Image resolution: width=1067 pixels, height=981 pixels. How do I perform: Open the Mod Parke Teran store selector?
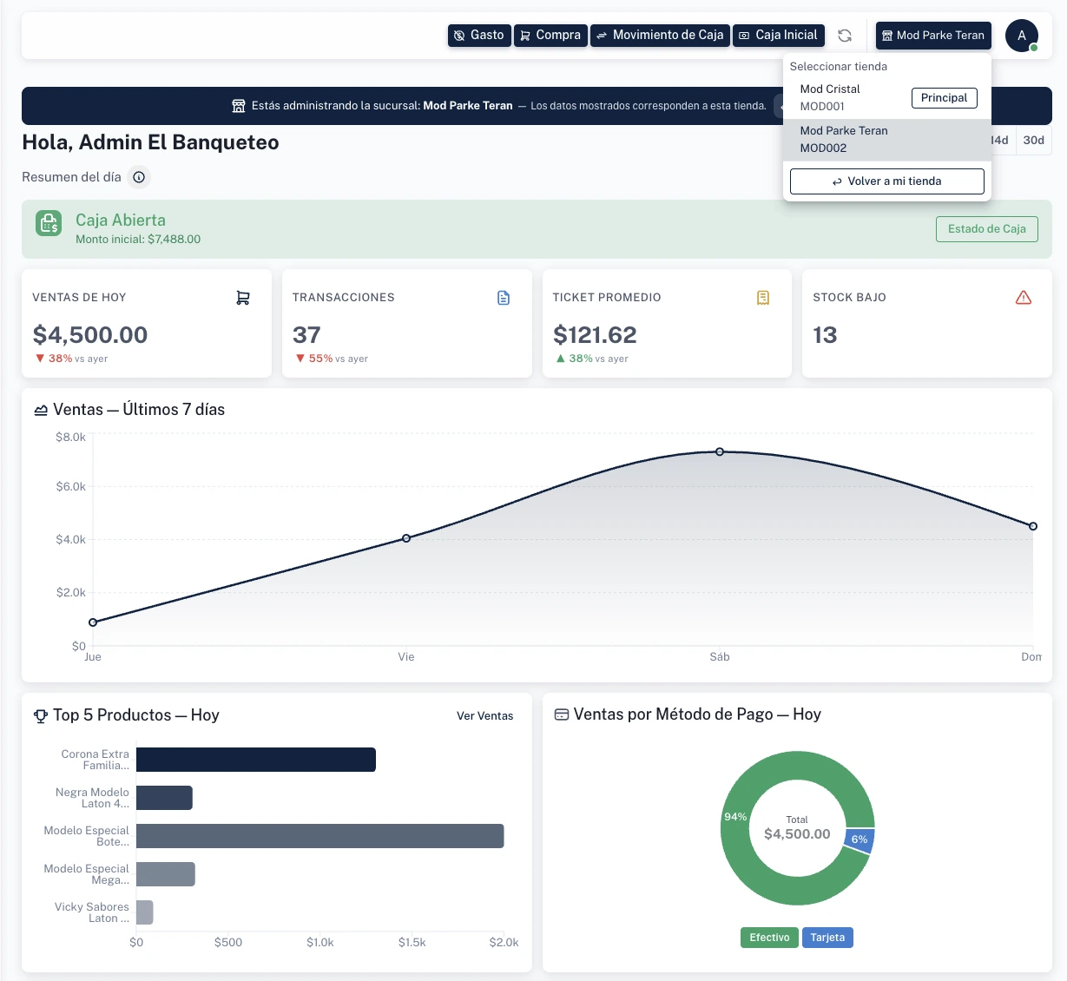click(933, 36)
